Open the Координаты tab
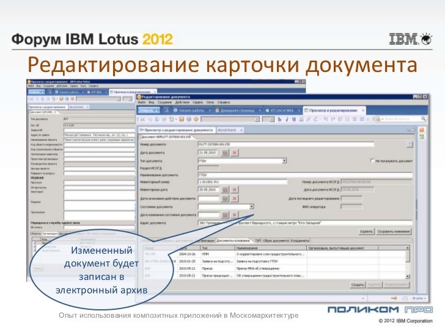The height and width of the screenshot is (333, 445). click(300, 241)
